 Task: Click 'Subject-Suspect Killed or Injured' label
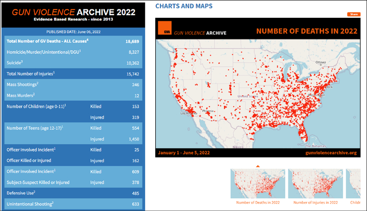pos(38,183)
